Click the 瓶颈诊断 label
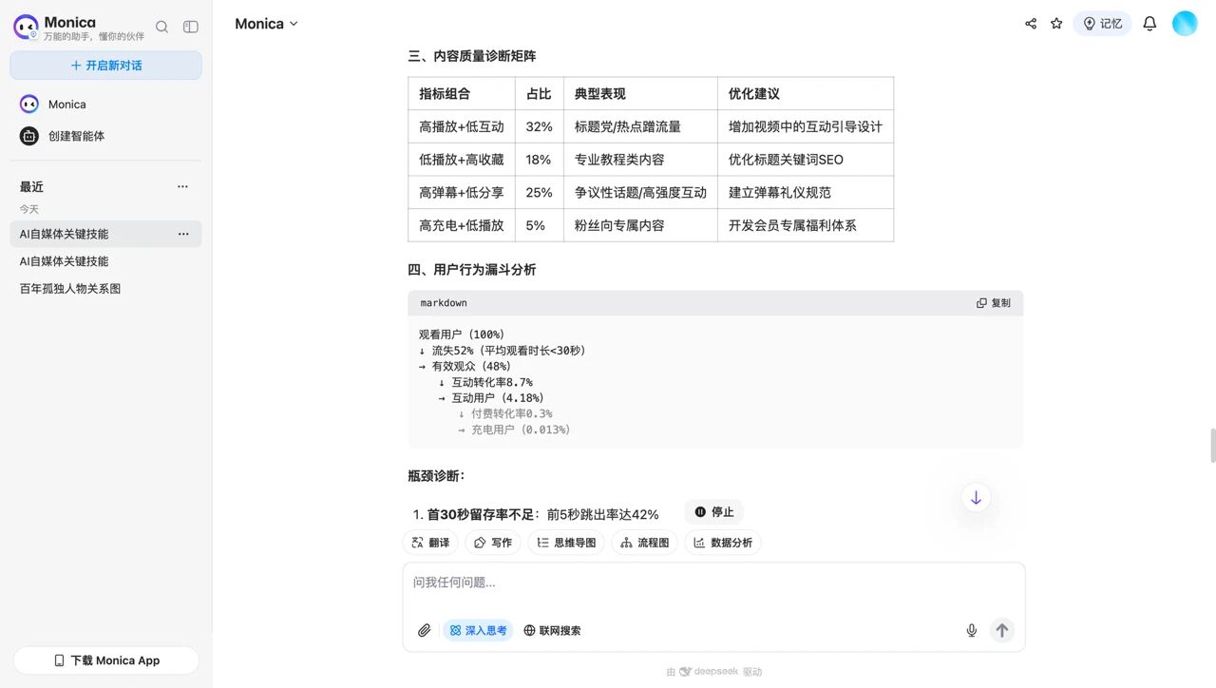Viewport: 1216px width, 688px height. click(437, 476)
